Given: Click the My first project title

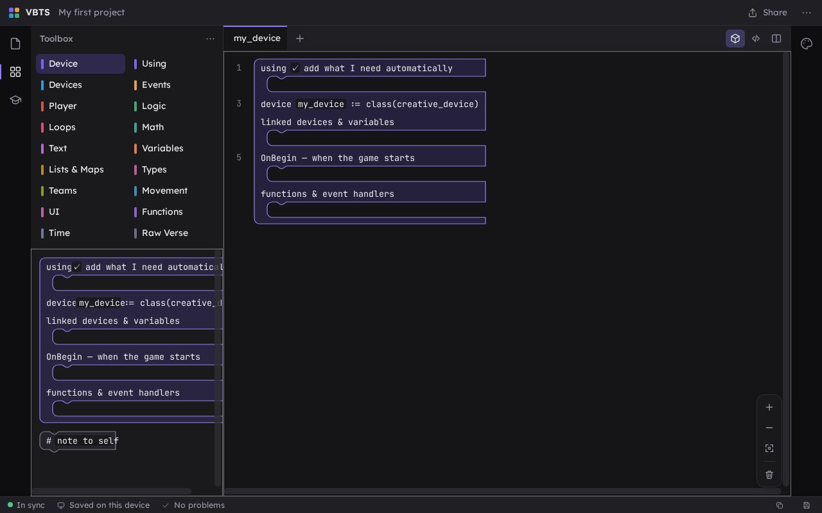Looking at the screenshot, I should click(91, 12).
